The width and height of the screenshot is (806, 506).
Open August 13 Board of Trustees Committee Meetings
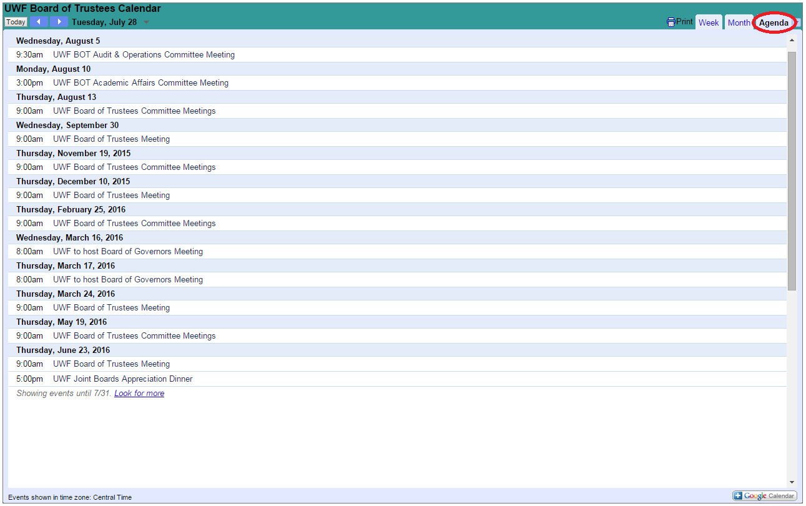pyautogui.click(x=134, y=111)
